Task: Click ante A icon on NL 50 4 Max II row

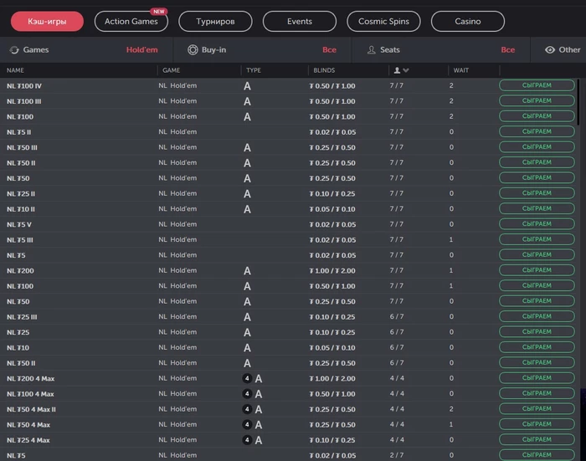Action: (x=258, y=409)
